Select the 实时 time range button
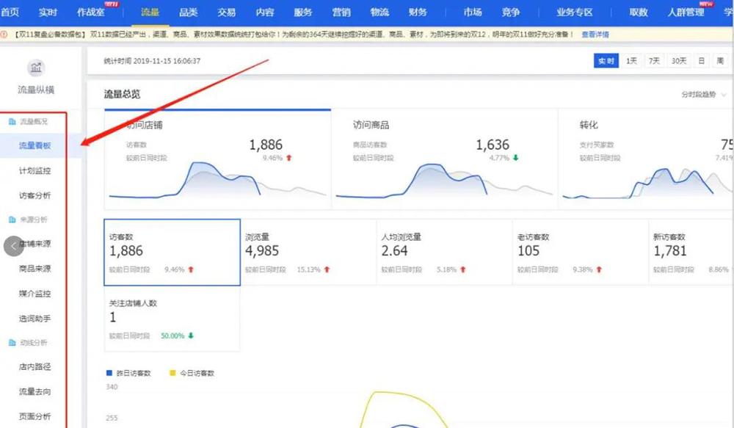Viewport: 734px width, 428px height. click(x=606, y=61)
